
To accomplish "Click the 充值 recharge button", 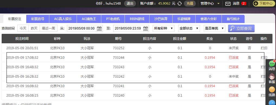I will [190, 4].
